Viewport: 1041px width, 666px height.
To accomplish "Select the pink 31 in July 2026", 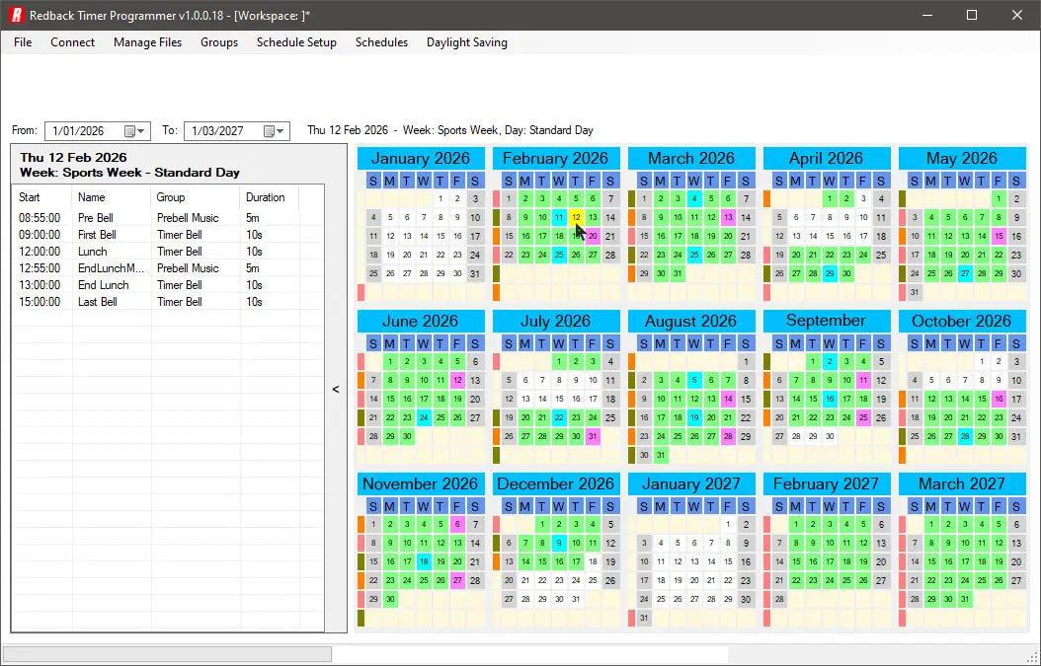I will [x=593, y=436].
